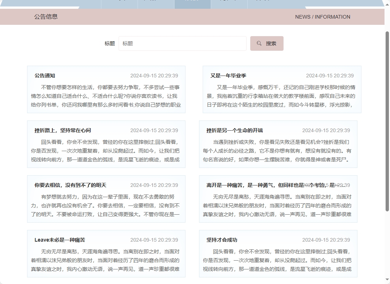
Task: Select the leftmost navigation tab
Action: tap(120, 2)
